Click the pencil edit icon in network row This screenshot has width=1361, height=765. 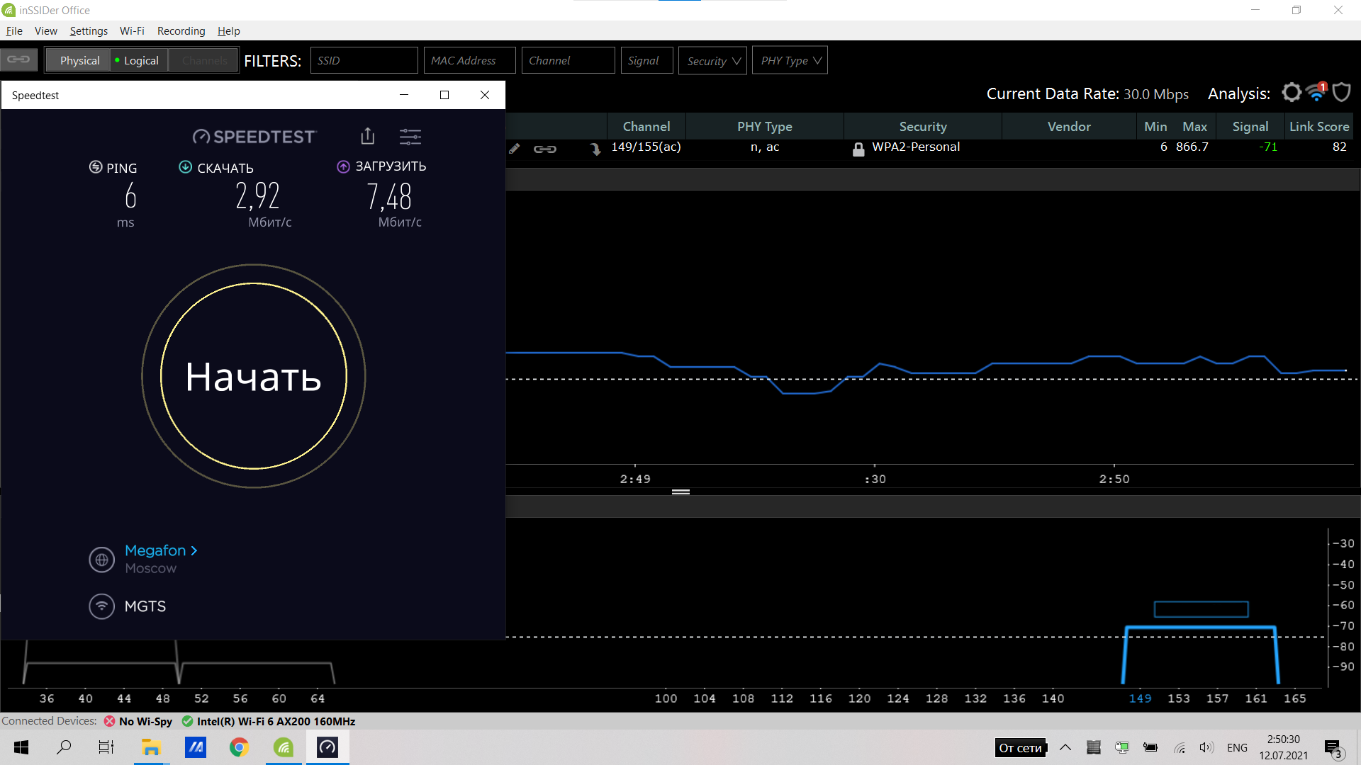[515, 148]
